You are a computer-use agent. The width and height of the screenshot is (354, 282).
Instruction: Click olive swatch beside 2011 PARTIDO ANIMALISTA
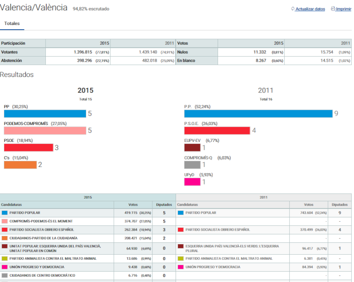181,258
